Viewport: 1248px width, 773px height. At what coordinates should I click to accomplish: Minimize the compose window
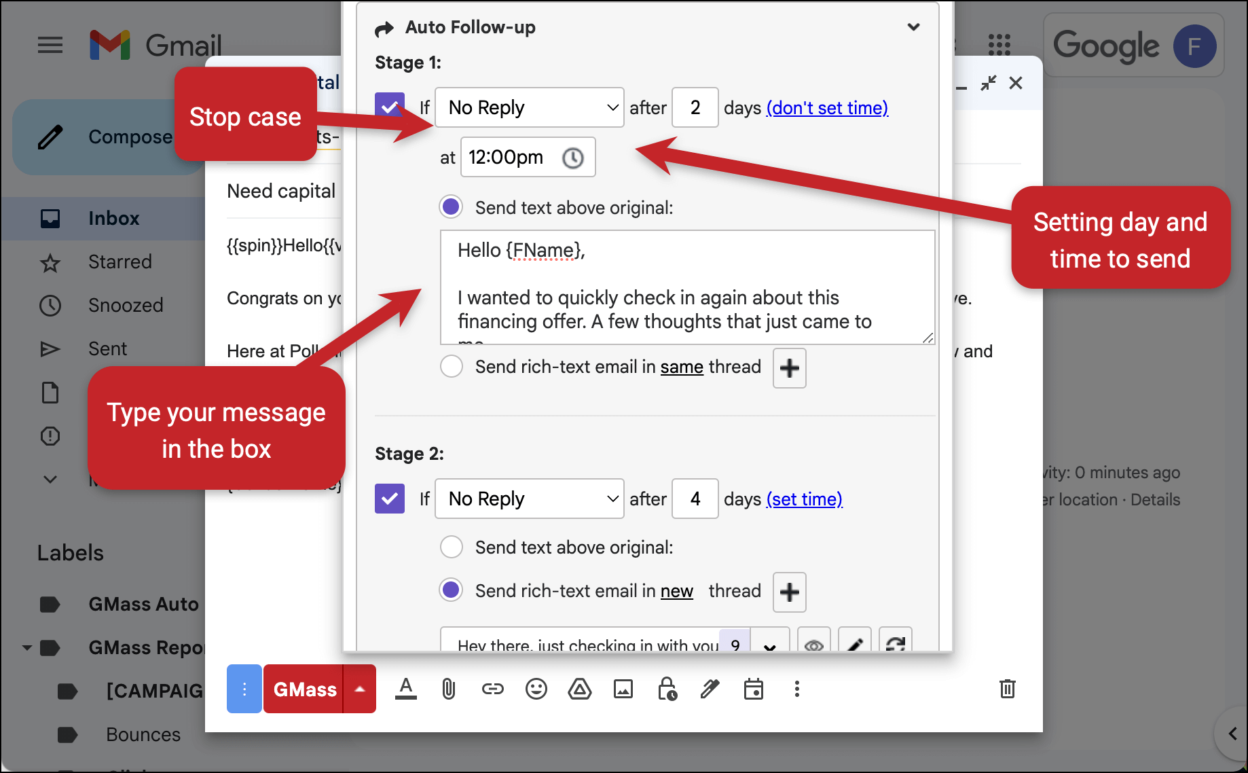coord(961,87)
